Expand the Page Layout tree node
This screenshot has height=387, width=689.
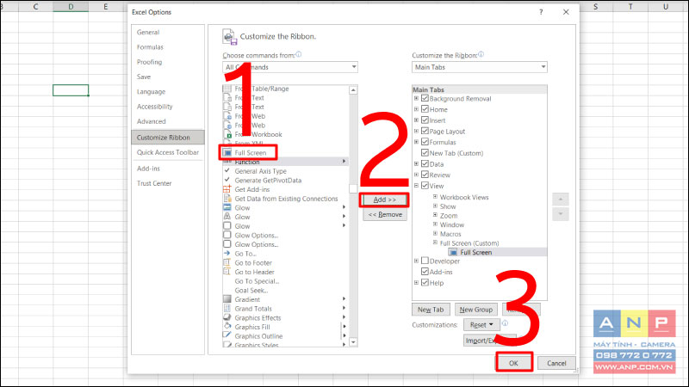416,131
